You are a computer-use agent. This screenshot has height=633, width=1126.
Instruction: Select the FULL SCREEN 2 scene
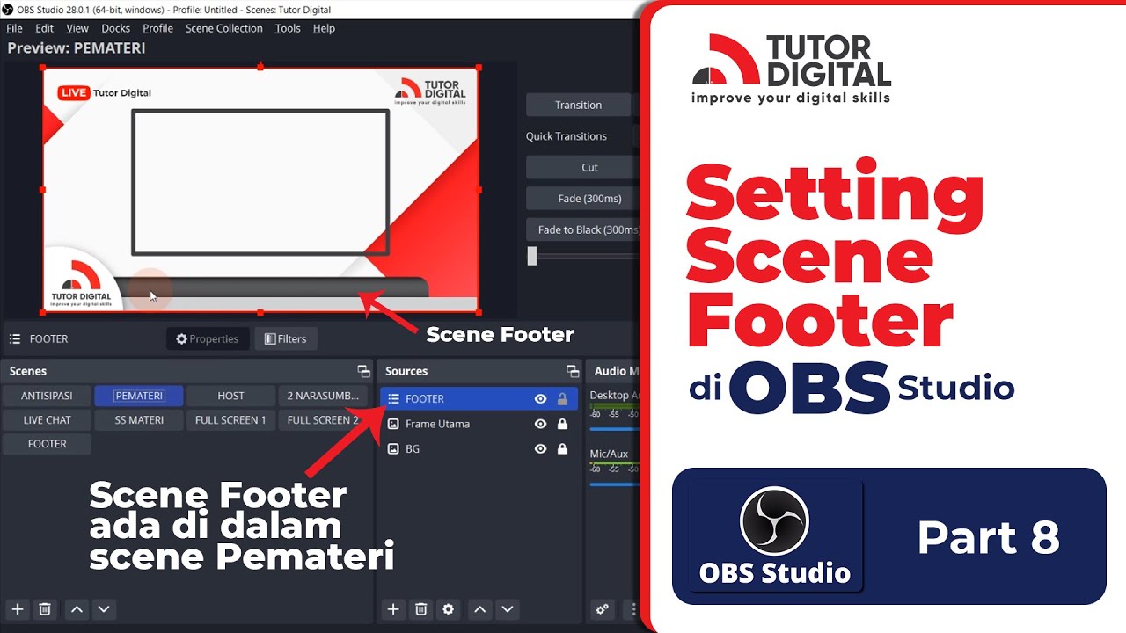tap(323, 419)
